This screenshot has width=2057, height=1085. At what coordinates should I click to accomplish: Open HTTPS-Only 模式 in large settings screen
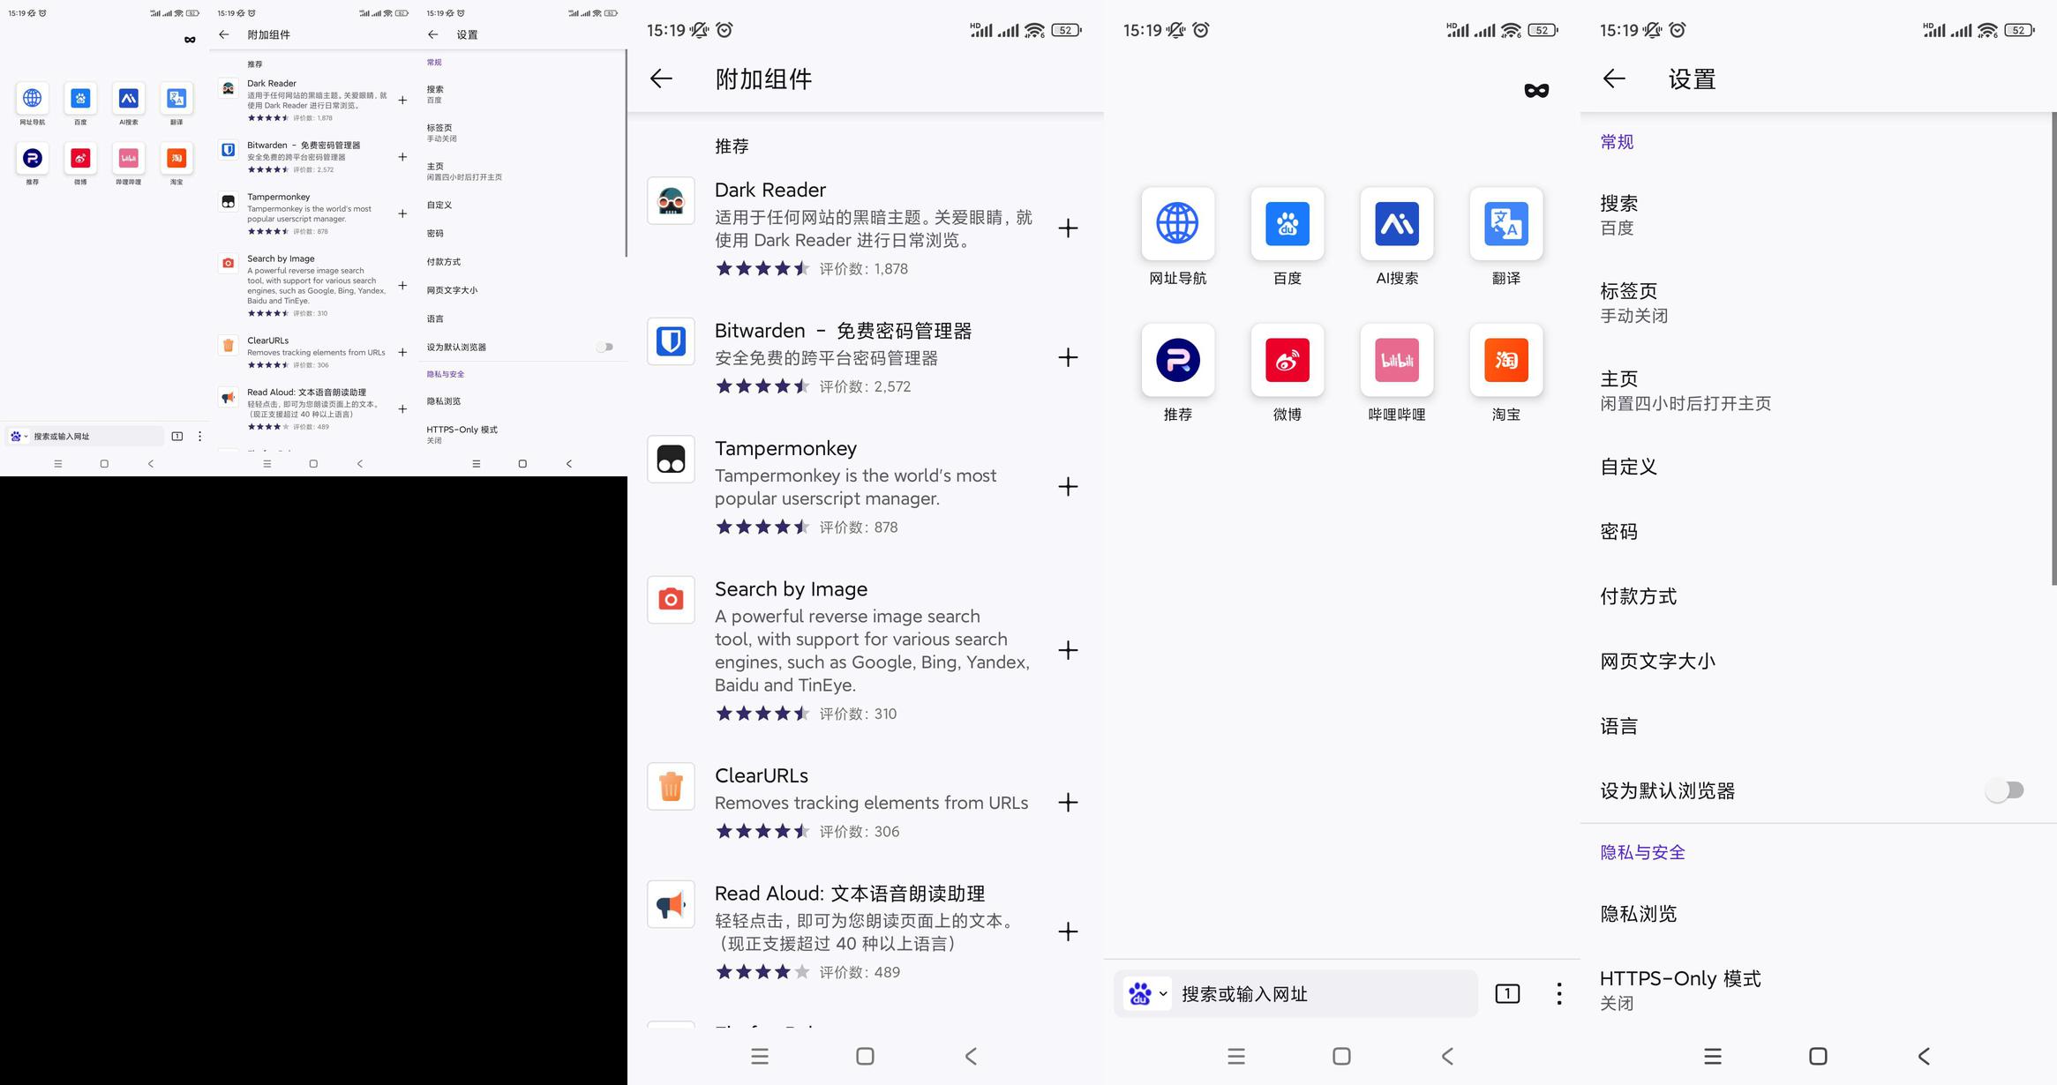1816,990
